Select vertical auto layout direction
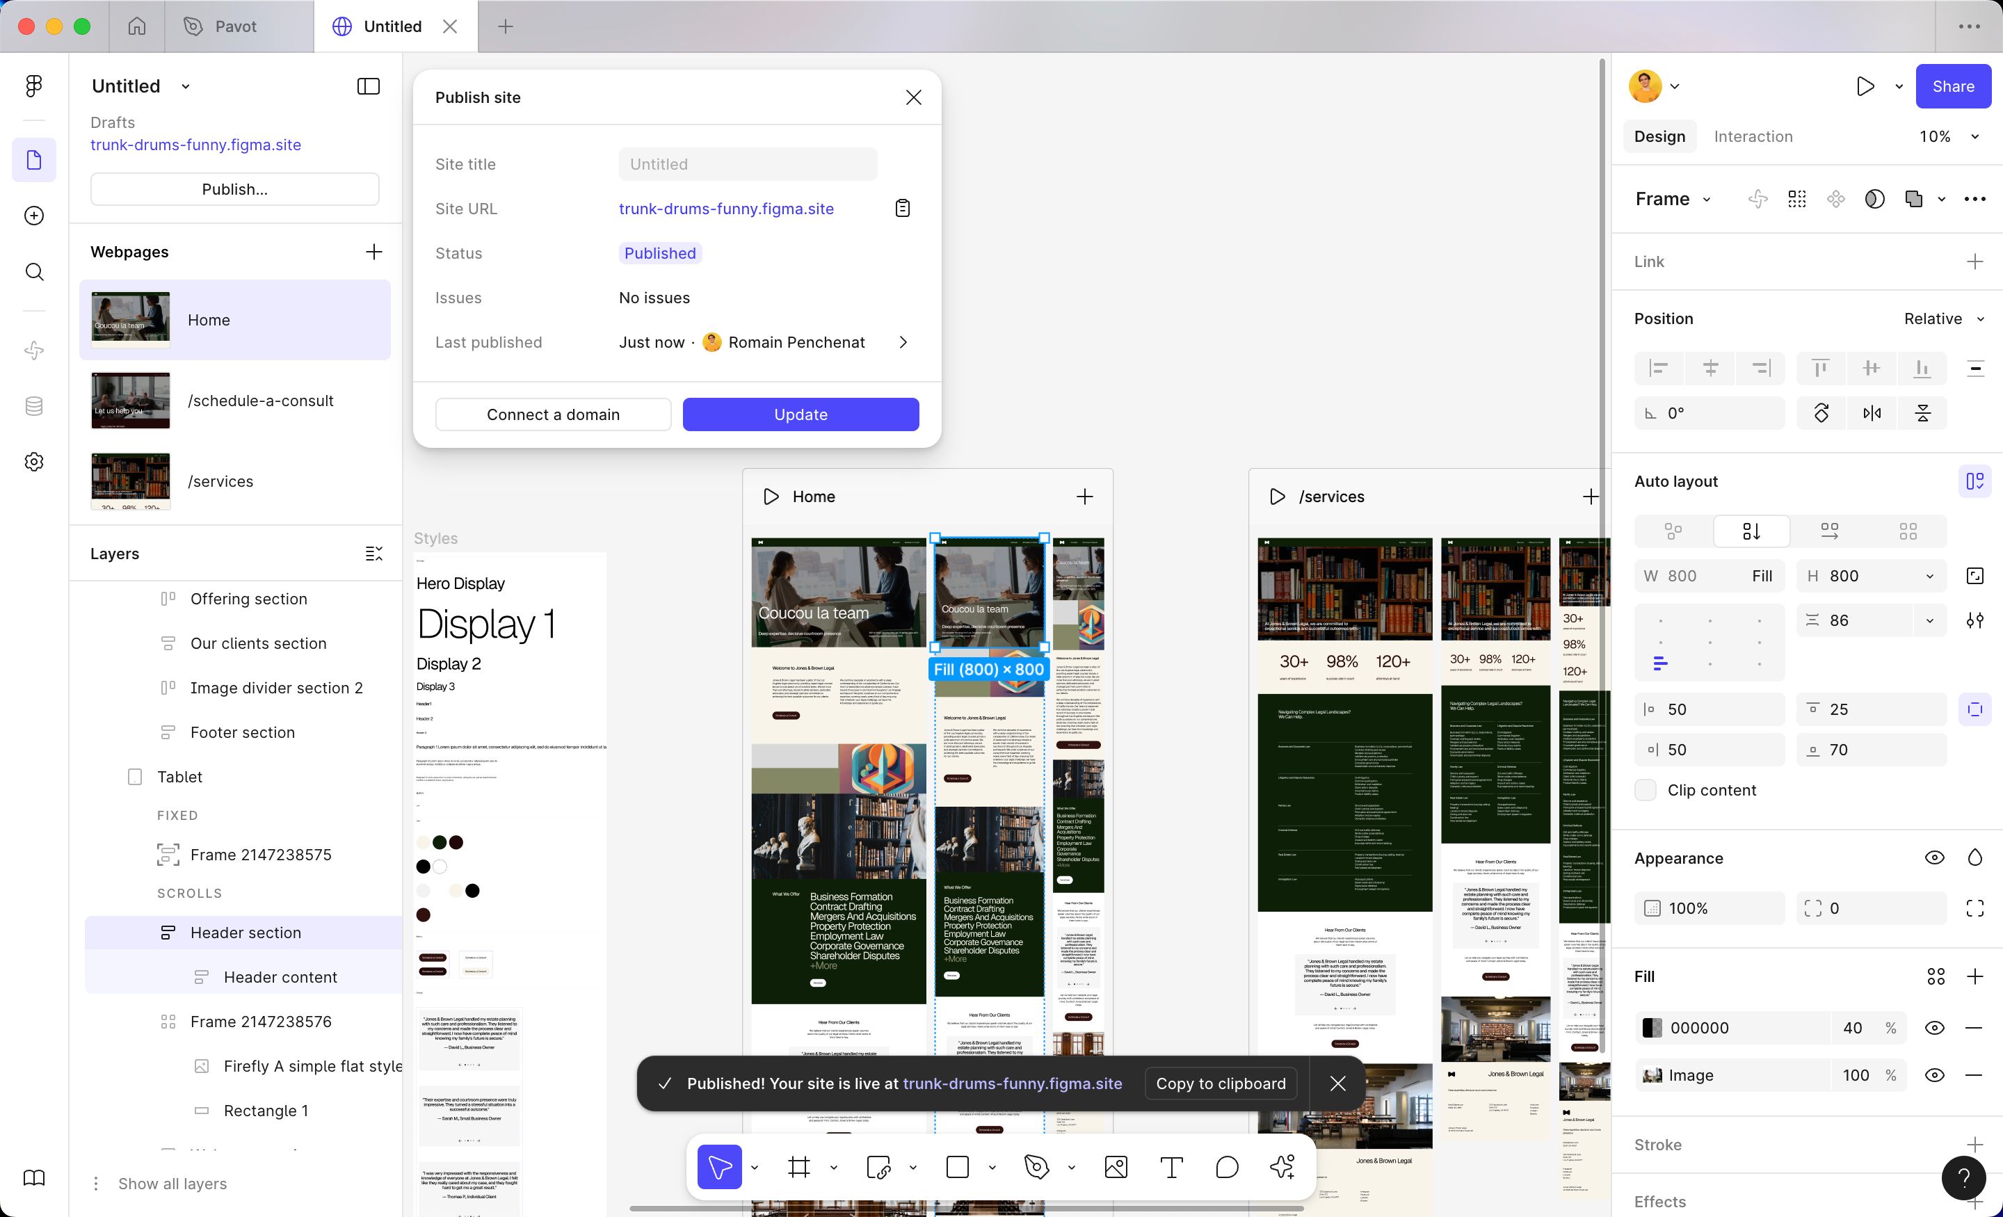 [1751, 531]
